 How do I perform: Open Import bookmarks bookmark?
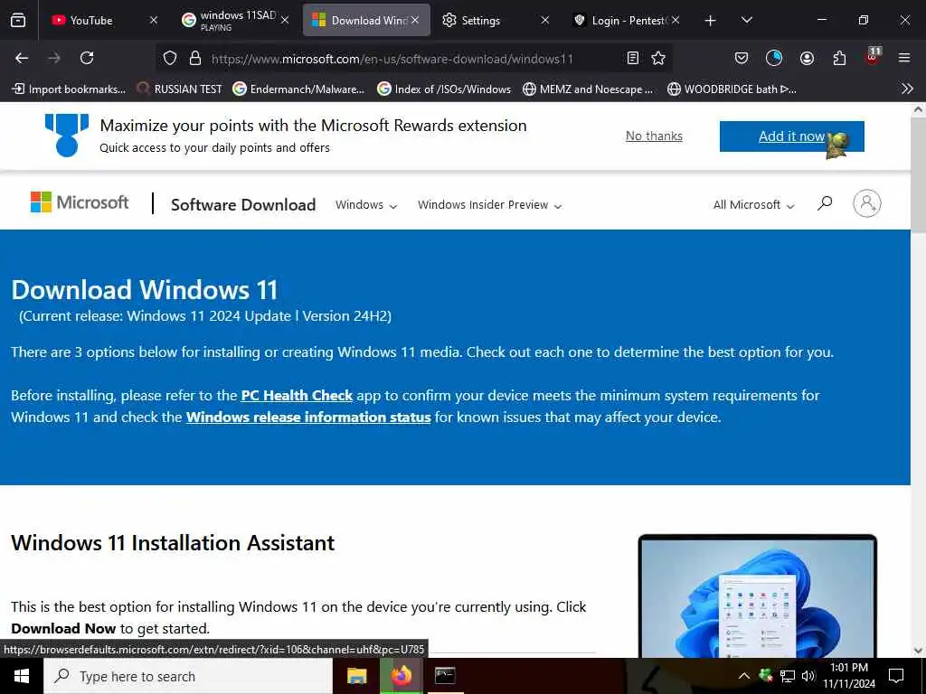69,89
